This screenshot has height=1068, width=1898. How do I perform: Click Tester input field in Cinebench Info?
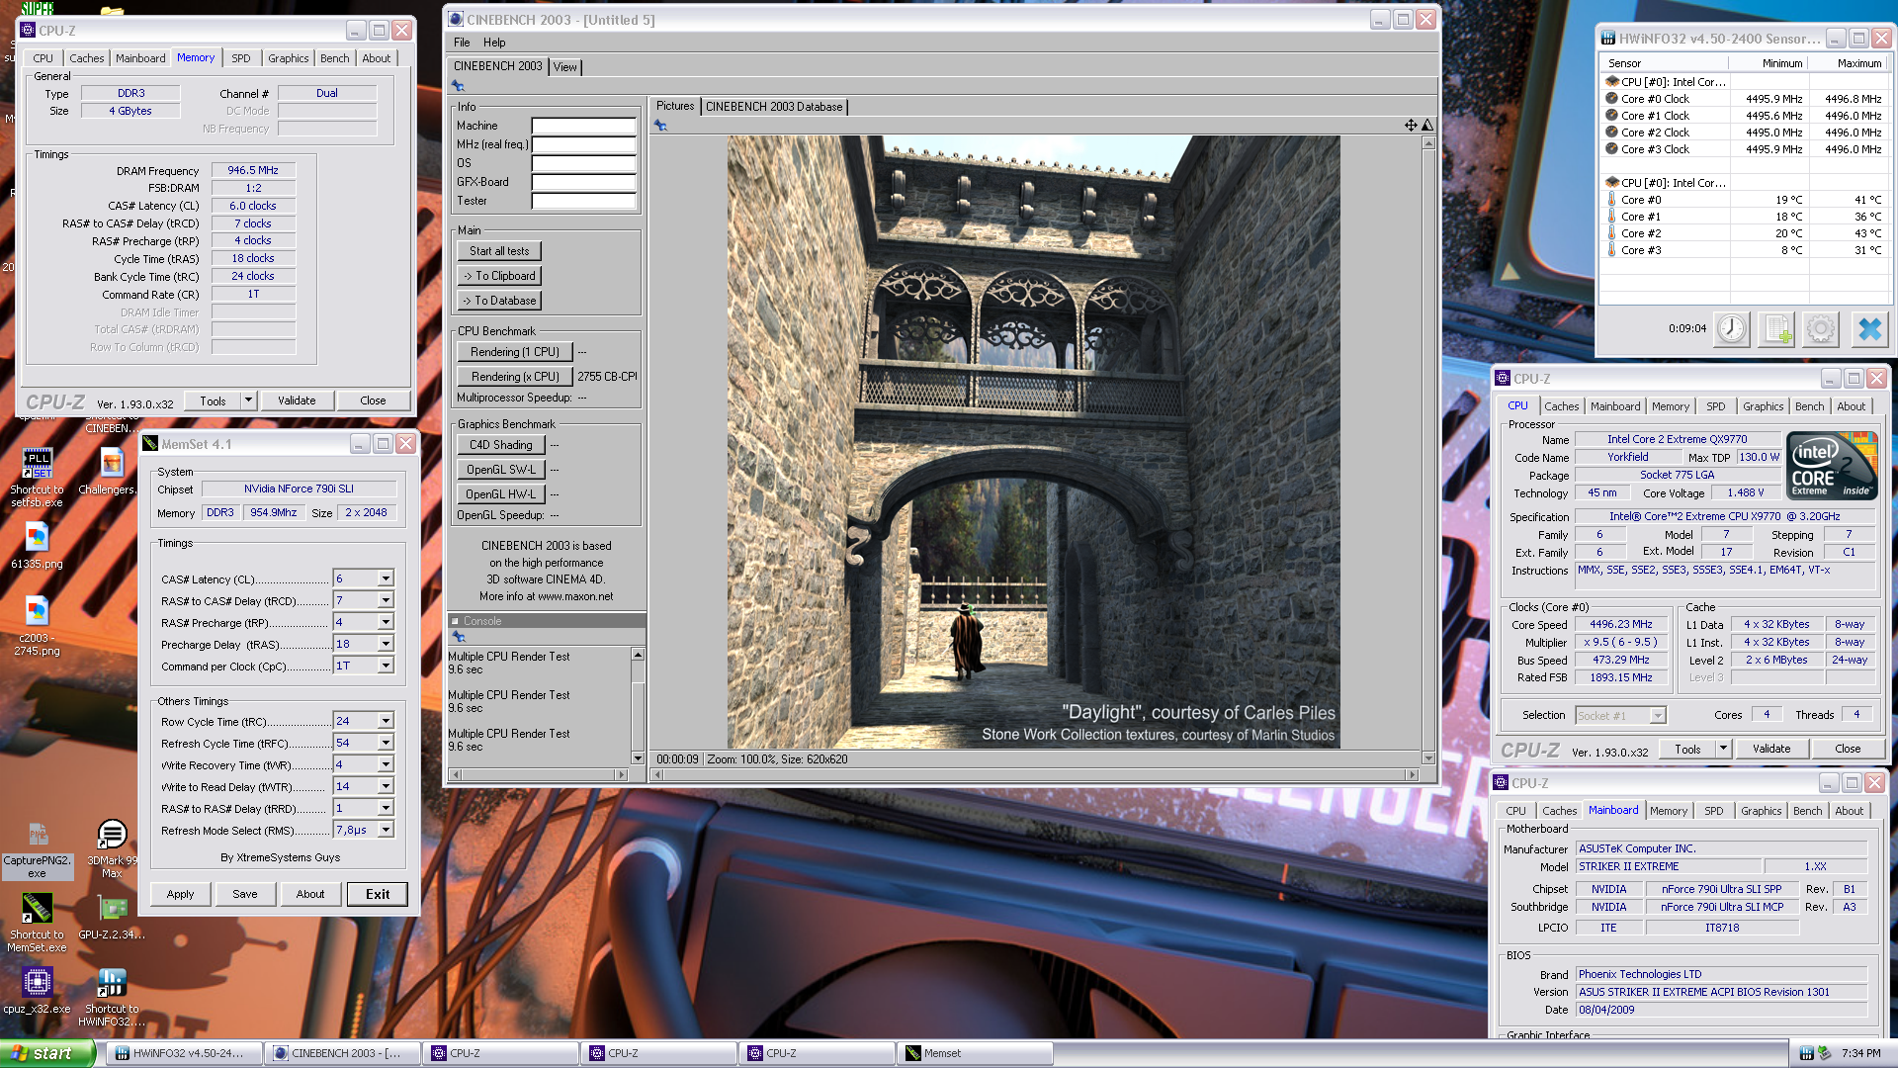[583, 201]
